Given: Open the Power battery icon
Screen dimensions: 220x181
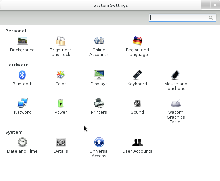Looking at the screenshot, I should [x=61, y=103].
